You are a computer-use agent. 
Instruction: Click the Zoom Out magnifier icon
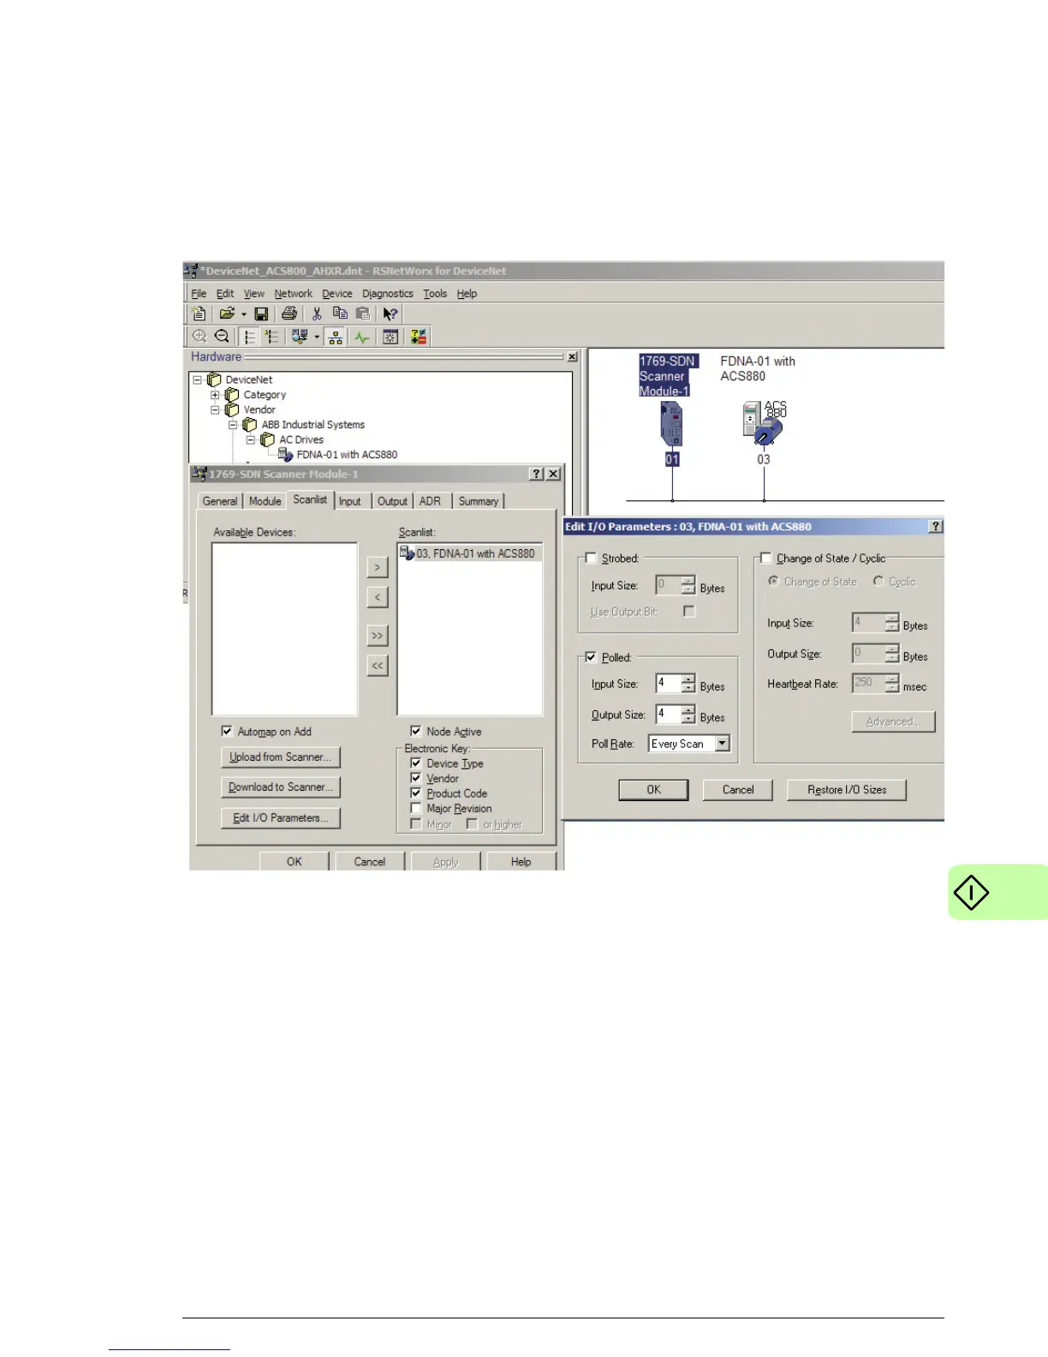tap(222, 337)
